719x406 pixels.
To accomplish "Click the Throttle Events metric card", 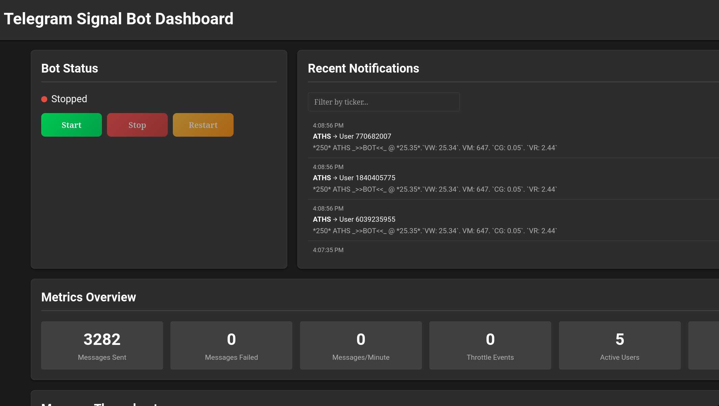I will pos(490,345).
